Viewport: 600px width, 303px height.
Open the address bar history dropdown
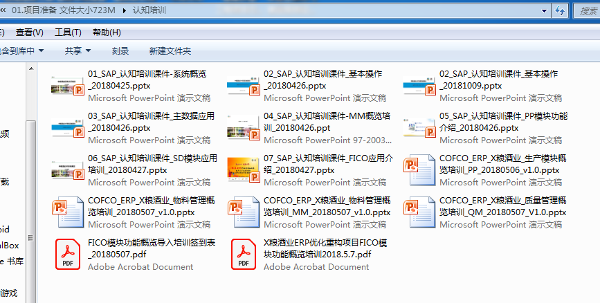[544, 10]
